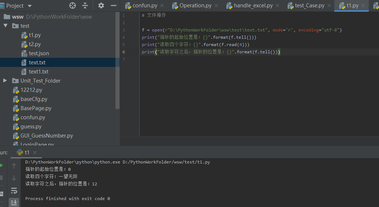
Task: Click the project tree vertical scrollbar
Action: tap(117, 60)
